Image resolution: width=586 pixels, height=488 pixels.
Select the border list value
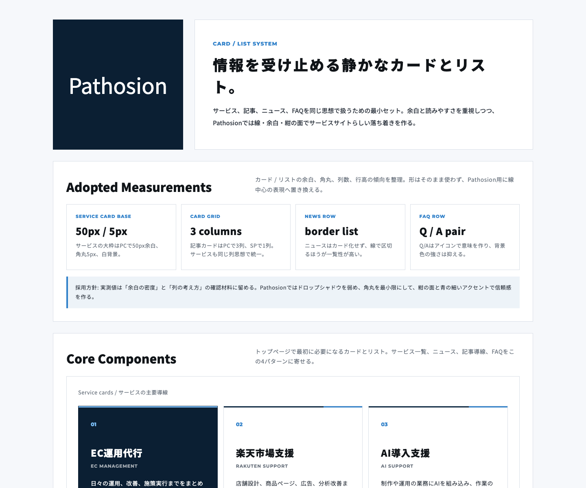[x=331, y=231]
